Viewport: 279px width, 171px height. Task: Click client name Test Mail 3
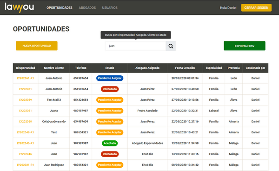pos(54,100)
